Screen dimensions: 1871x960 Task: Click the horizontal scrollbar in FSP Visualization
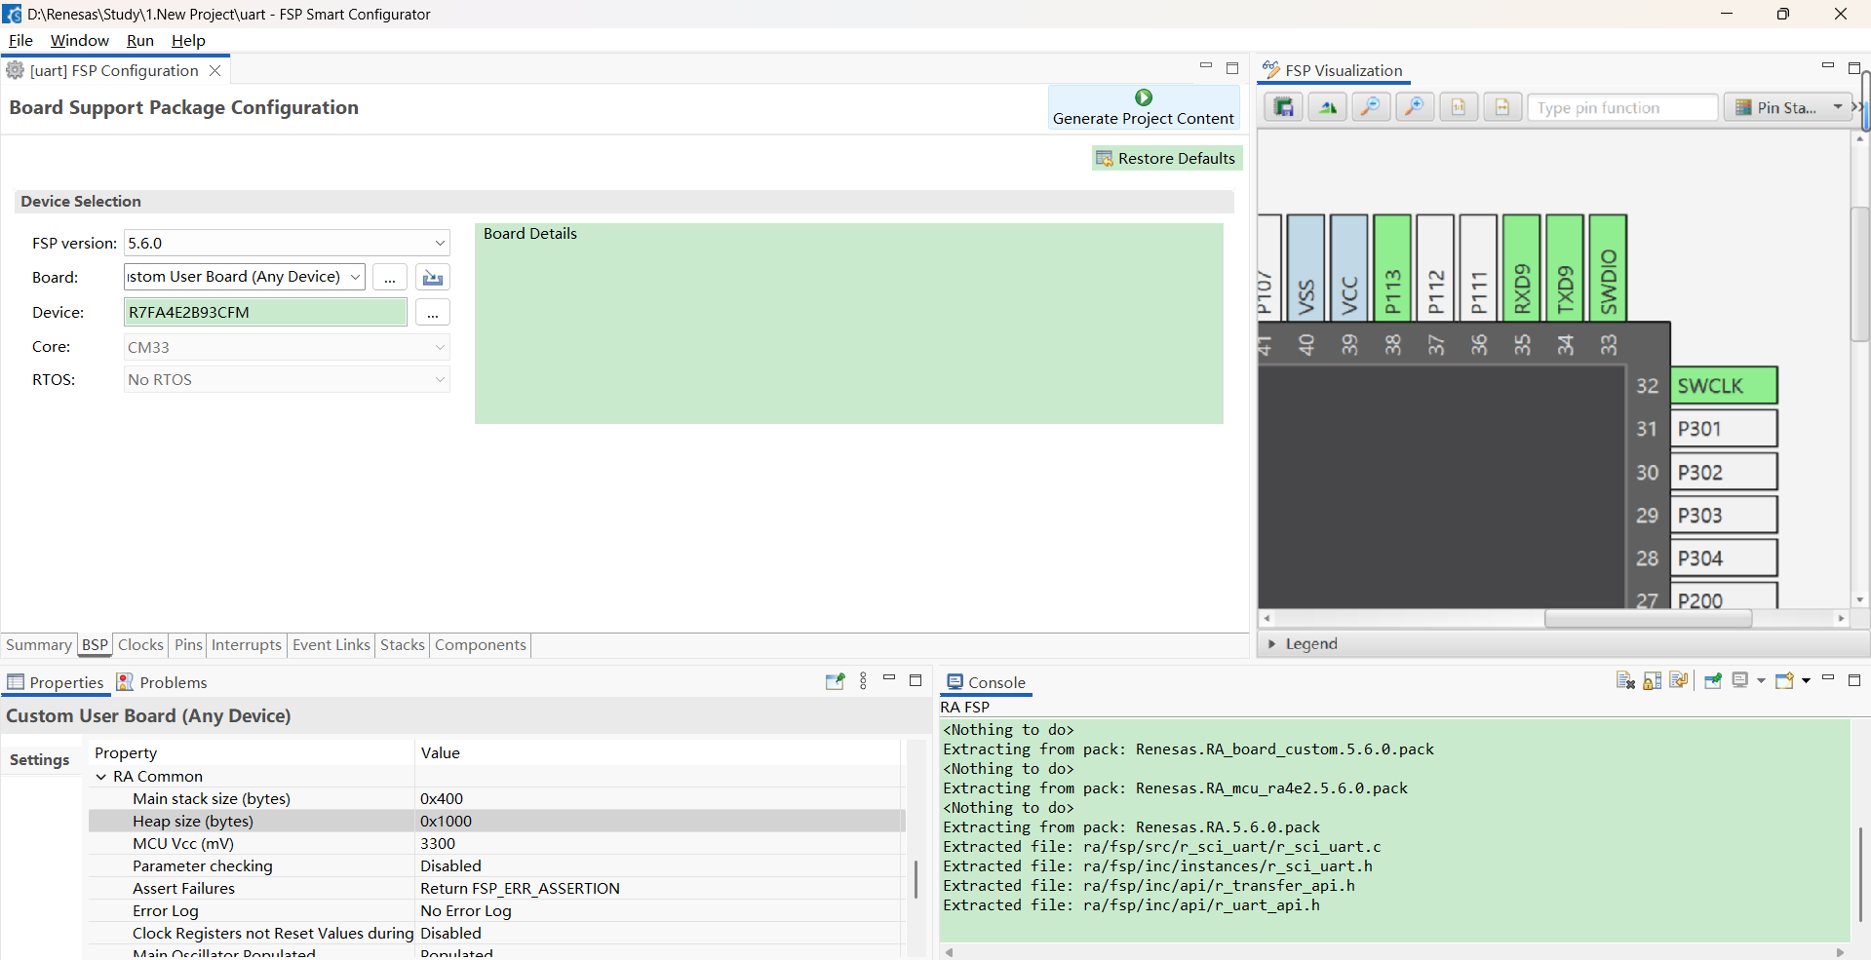pos(1648,619)
